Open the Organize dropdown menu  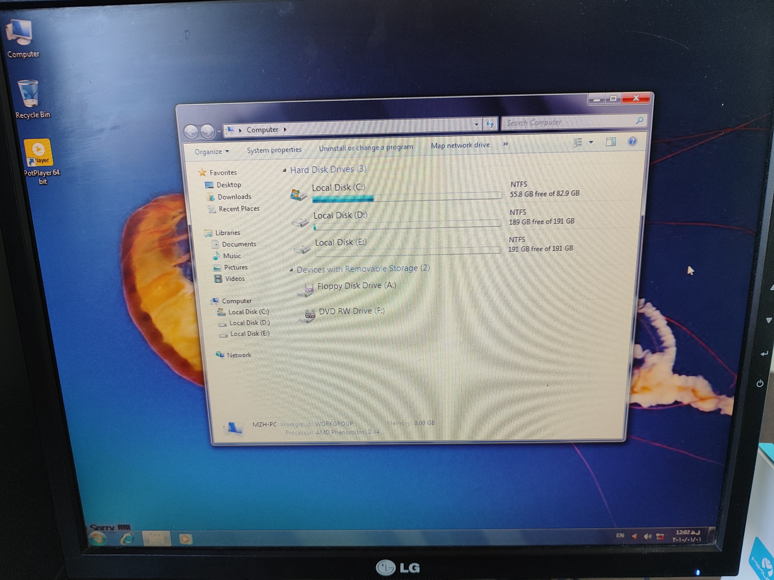pyautogui.click(x=212, y=152)
